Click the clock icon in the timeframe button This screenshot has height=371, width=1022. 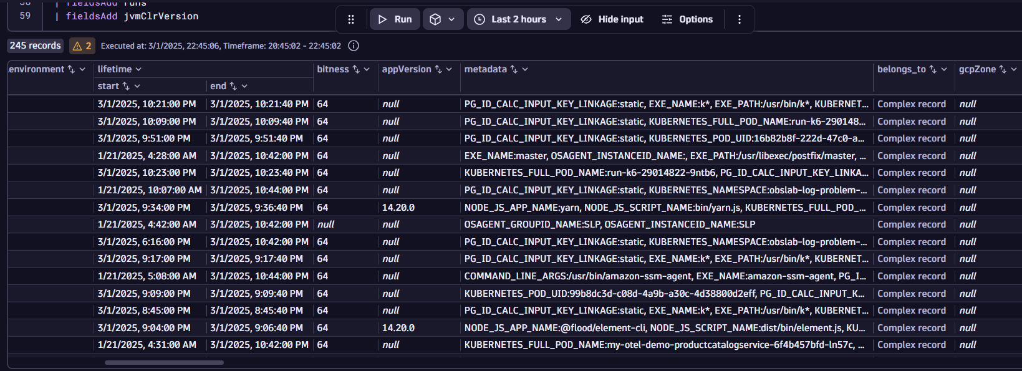[480, 19]
